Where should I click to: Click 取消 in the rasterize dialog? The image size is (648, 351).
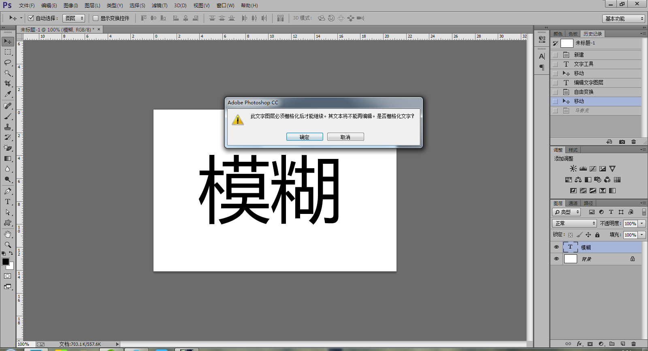345,137
